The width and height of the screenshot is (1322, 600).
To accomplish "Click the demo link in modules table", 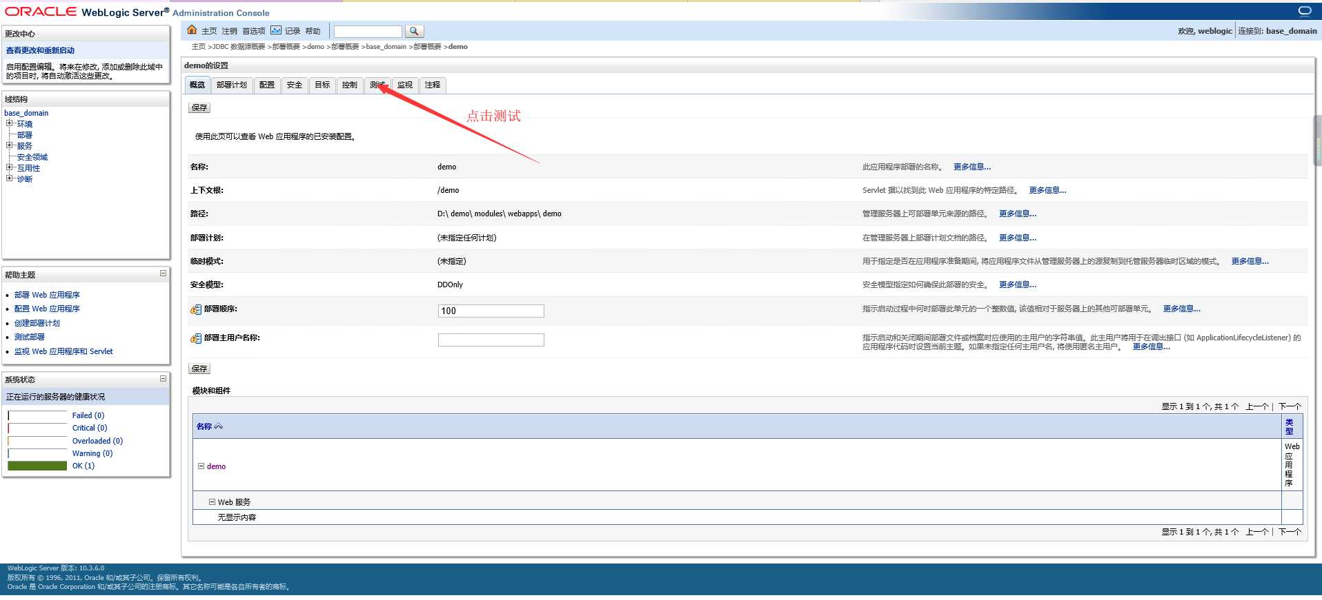I will [x=216, y=466].
